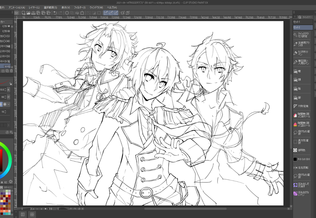Open クイックアクセス設定 wrench item
Screen dimensions: 316x218
tap(302, 35)
